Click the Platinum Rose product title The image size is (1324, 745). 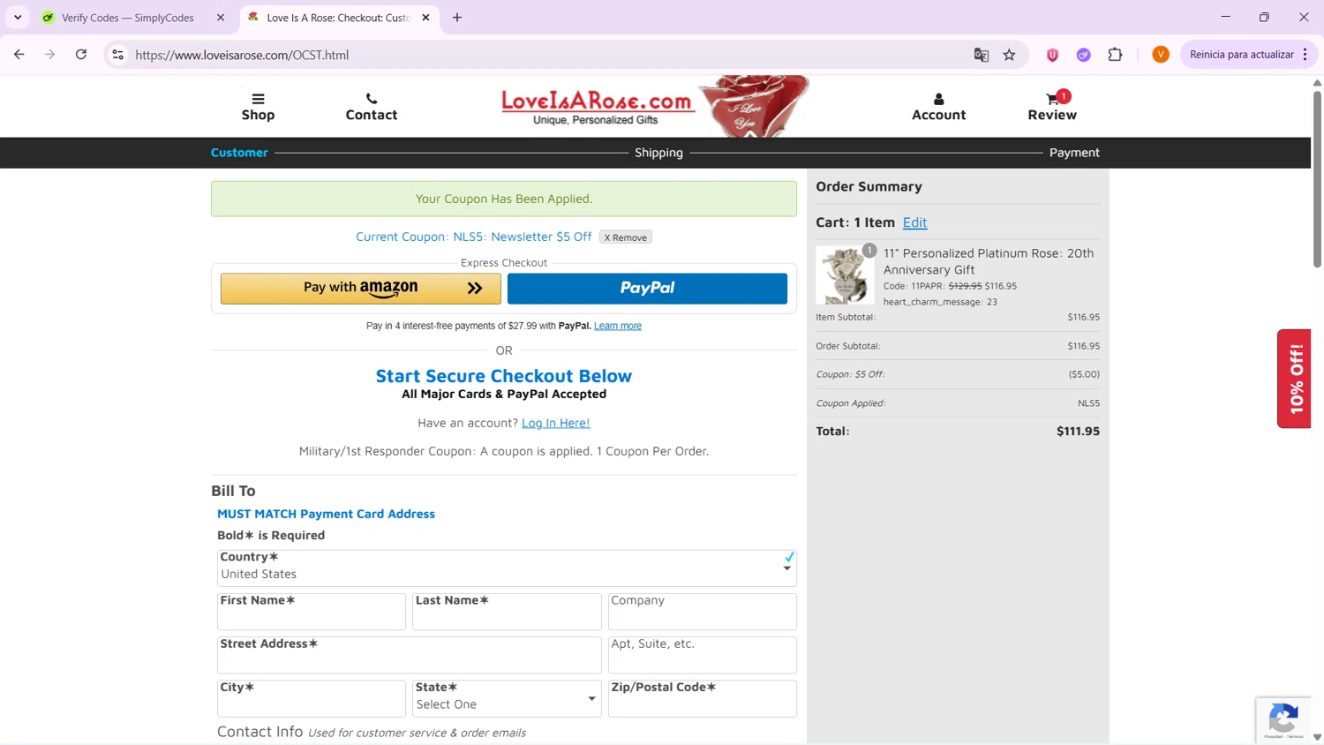[989, 261]
